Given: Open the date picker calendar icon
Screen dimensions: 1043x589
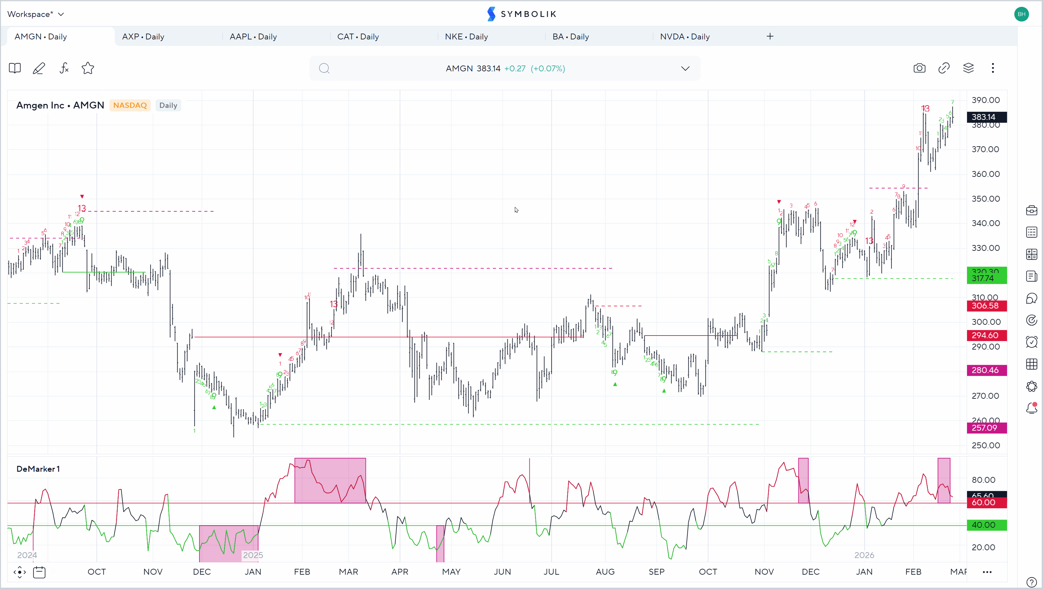Looking at the screenshot, I should coord(39,572).
